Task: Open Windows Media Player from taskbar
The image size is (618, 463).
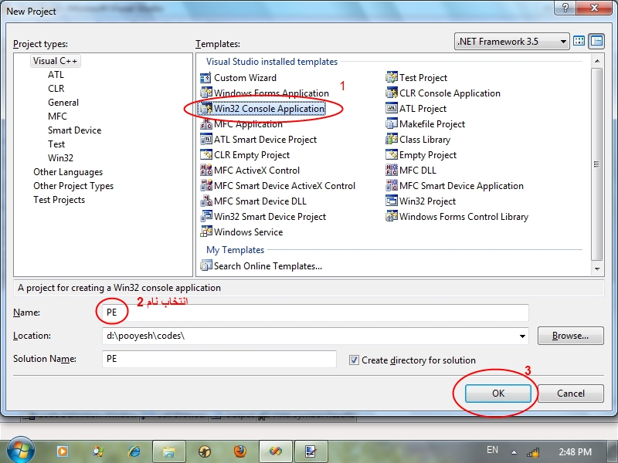Action: coord(63,451)
